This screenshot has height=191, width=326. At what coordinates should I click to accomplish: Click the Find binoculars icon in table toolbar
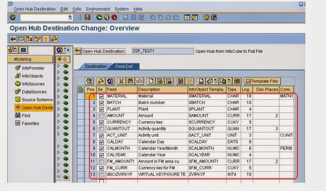point(181,81)
